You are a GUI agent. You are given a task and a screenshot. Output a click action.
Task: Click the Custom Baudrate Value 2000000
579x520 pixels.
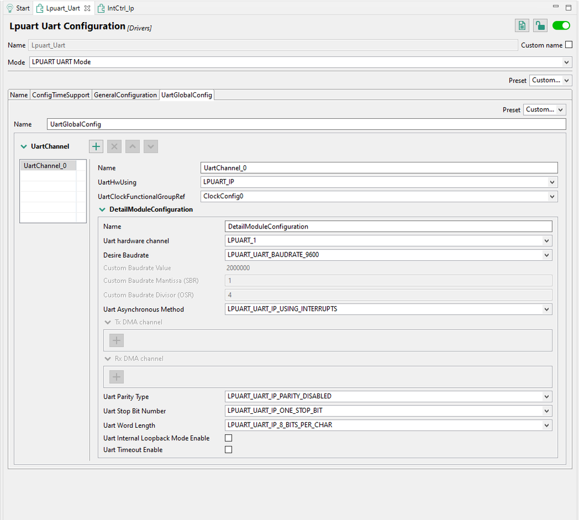238,268
